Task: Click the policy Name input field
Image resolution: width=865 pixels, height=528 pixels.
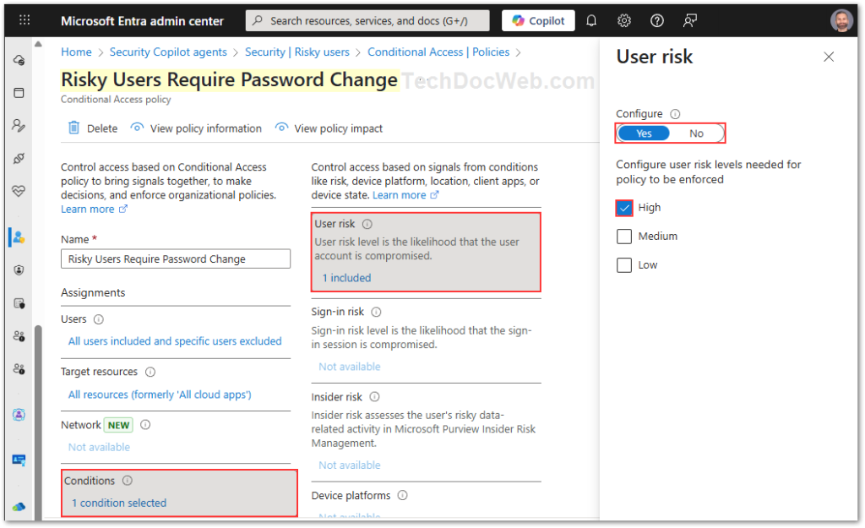Action: coord(176,259)
